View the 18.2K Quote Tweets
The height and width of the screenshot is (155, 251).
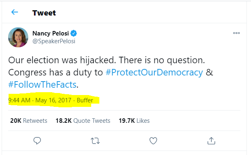83,121
